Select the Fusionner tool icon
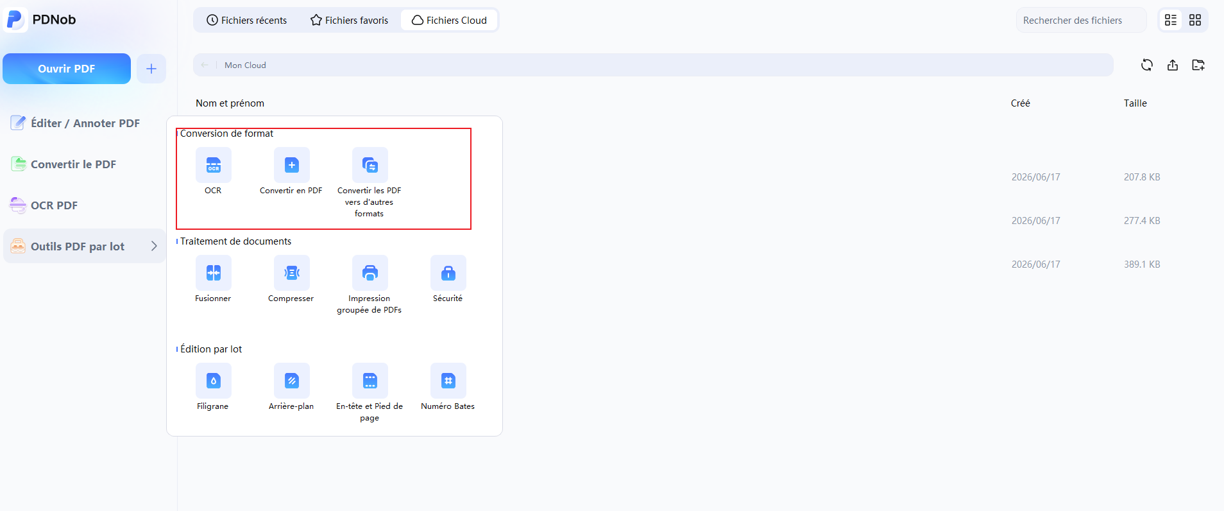 pyautogui.click(x=214, y=273)
